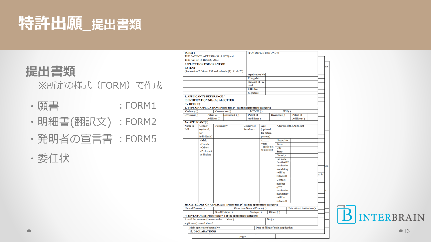
Task: Click the INTERBRAIN company name text
Action: coord(391,217)
